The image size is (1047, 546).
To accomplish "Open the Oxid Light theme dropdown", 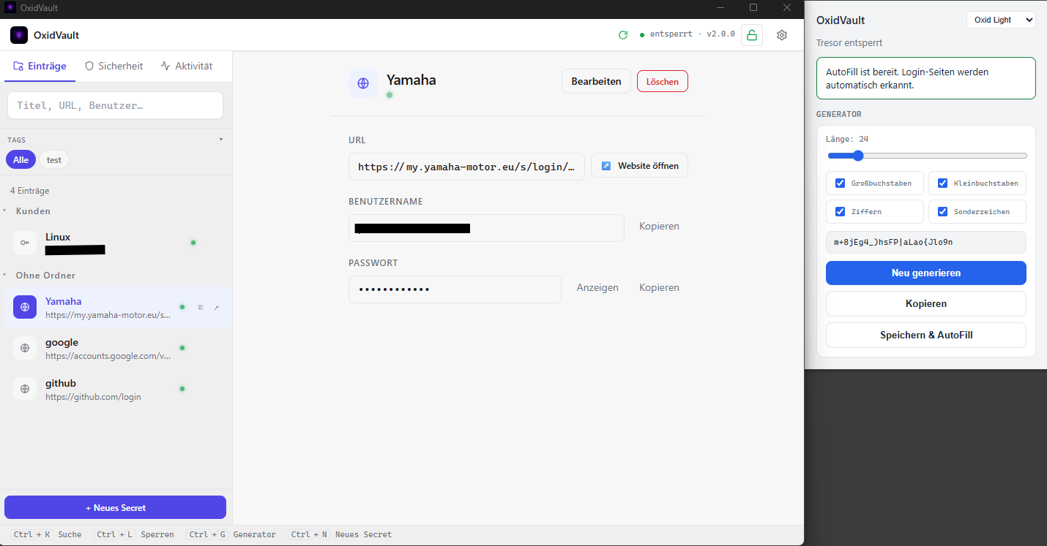I will 1001,20.
